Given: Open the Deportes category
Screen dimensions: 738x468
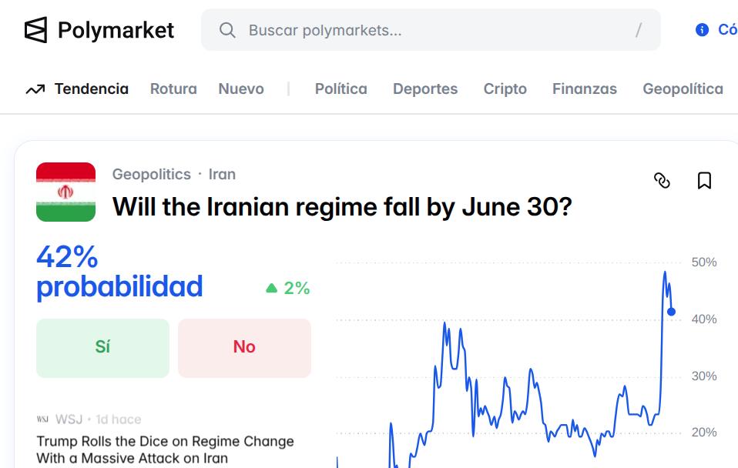Looking at the screenshot, I should tap(425, 89).
